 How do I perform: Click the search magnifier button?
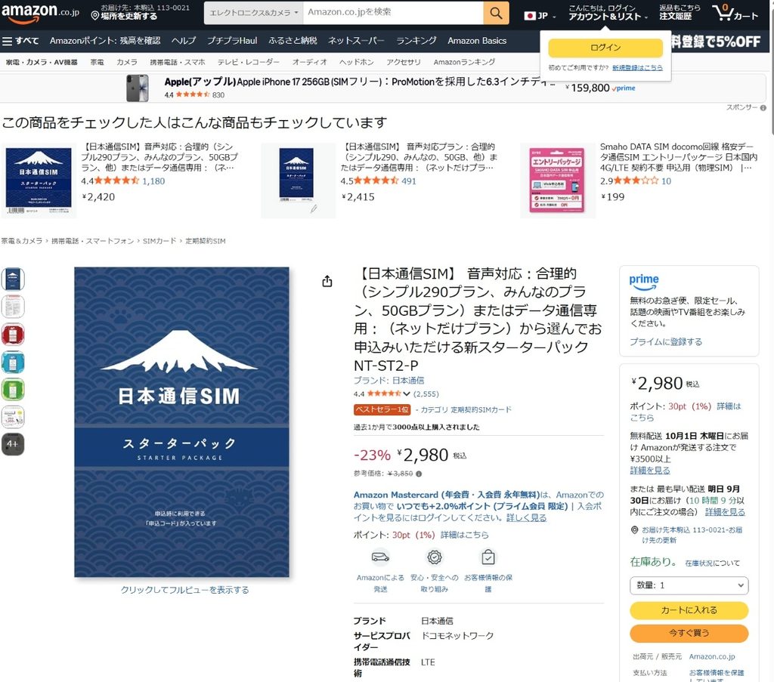(496, 13)
